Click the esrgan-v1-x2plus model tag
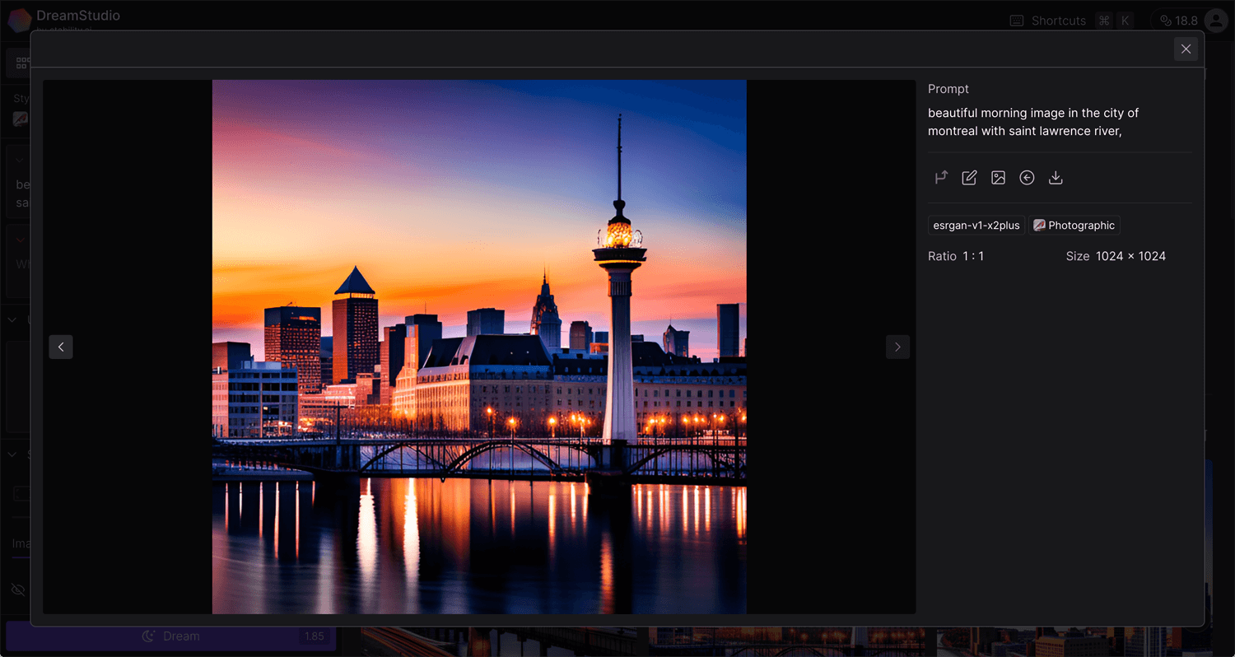Image resolution: width=1235 pixels, height=657 pixels. coord(976,226)
